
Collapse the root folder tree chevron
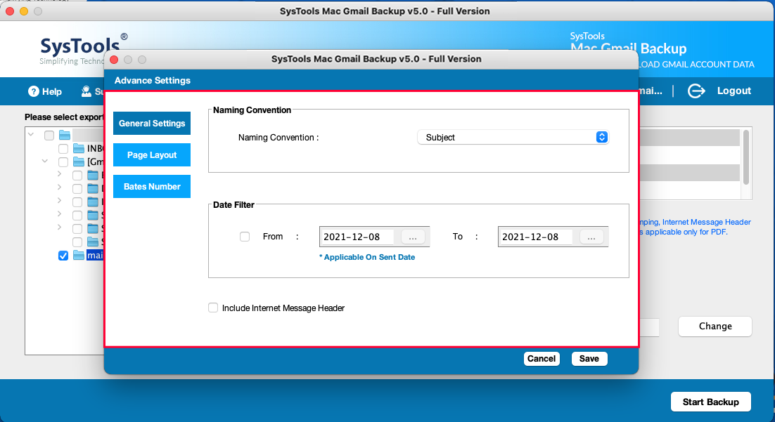pos(31,134)
